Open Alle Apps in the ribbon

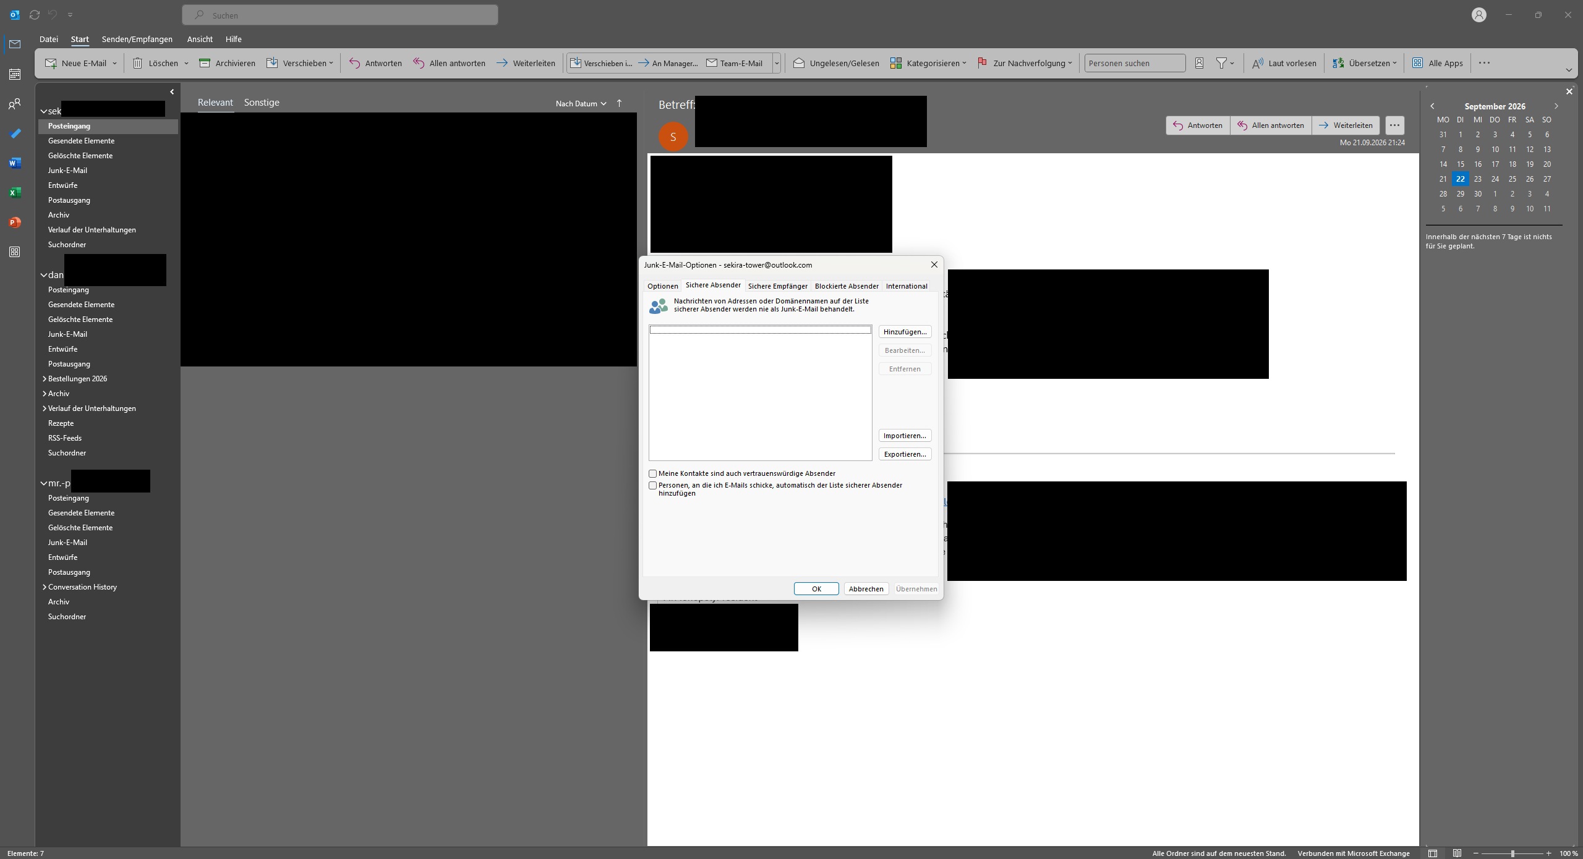coord(1438,63)
